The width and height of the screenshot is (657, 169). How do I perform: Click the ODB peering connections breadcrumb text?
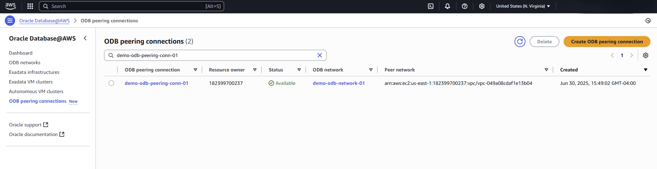tap(109, 21)
